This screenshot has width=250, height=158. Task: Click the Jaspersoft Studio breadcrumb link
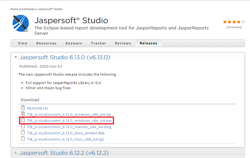pyautogui.click(x=50, y=9)
